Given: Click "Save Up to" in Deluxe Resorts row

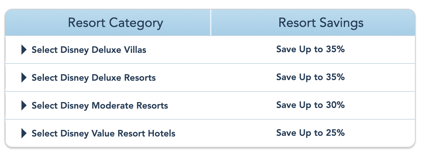Looking at the screenshot, I should pyautogui.click(x=300, y=77).
